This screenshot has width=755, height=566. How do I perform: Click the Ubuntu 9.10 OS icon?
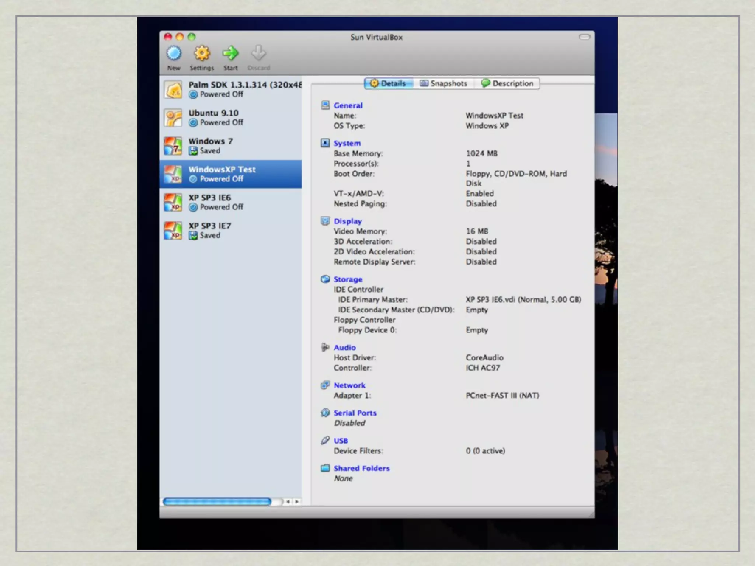173,118
